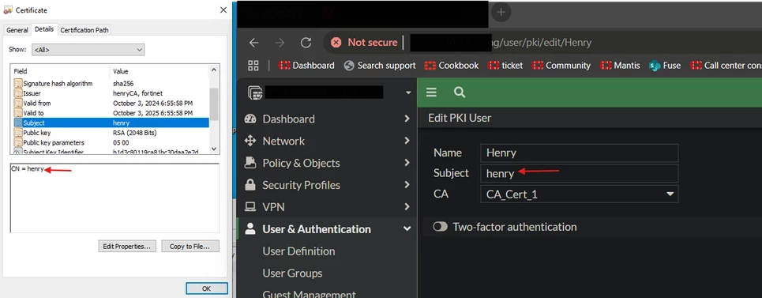Screen dimensions: 762x298
Task: Open the Fuse bookmark
Action: click(665, 66)
